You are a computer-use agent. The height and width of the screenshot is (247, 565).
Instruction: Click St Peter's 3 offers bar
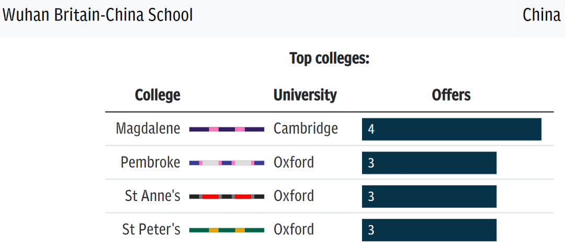[x=429, y=230]
